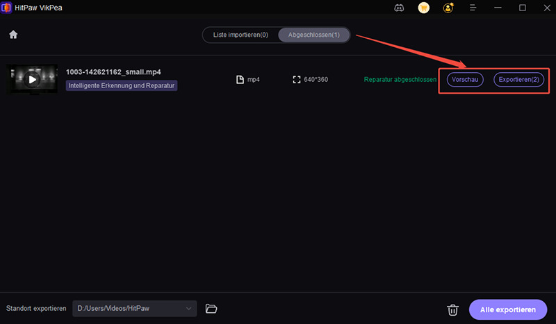556x324 pixels.
Task: Click Alle exportieren button
Action: [x=508, y=309]
